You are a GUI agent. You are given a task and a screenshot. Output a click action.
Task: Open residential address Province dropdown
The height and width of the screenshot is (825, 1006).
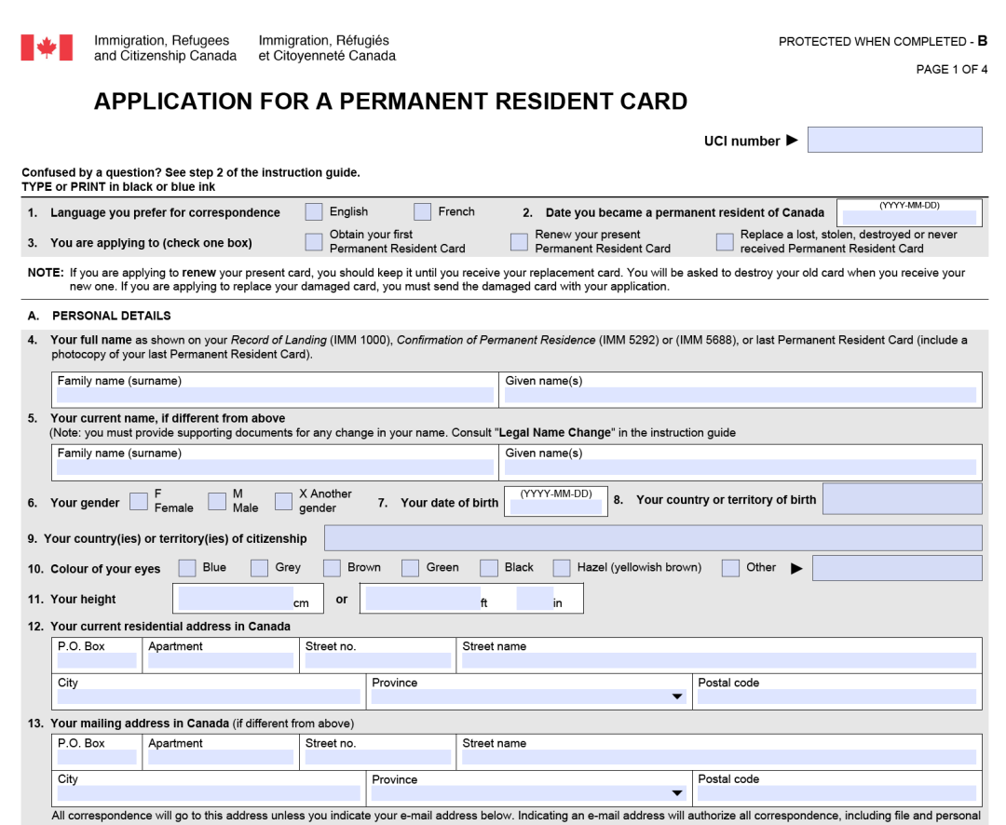tap(529, 697)
